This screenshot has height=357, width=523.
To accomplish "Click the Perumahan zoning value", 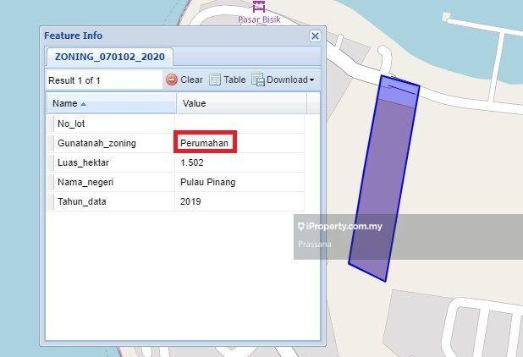I will point(206,142).
